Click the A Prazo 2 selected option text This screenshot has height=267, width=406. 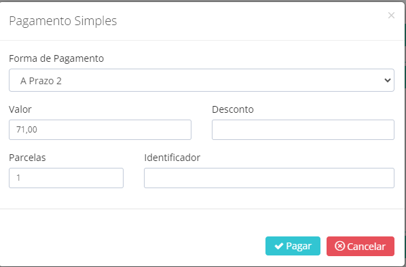pos(41,81)
